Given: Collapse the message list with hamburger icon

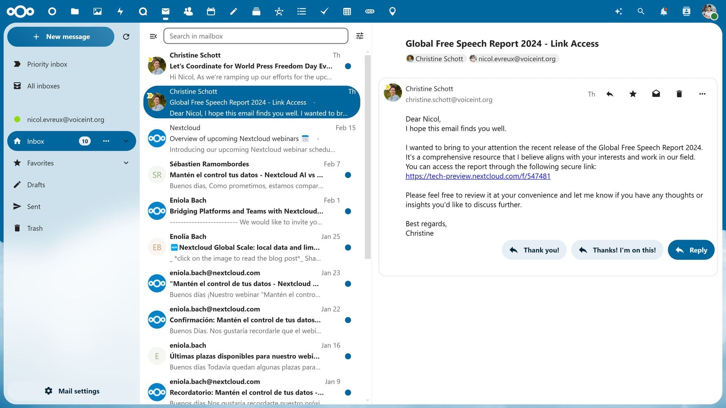Looking at the screenshot, I should (153, 36).
